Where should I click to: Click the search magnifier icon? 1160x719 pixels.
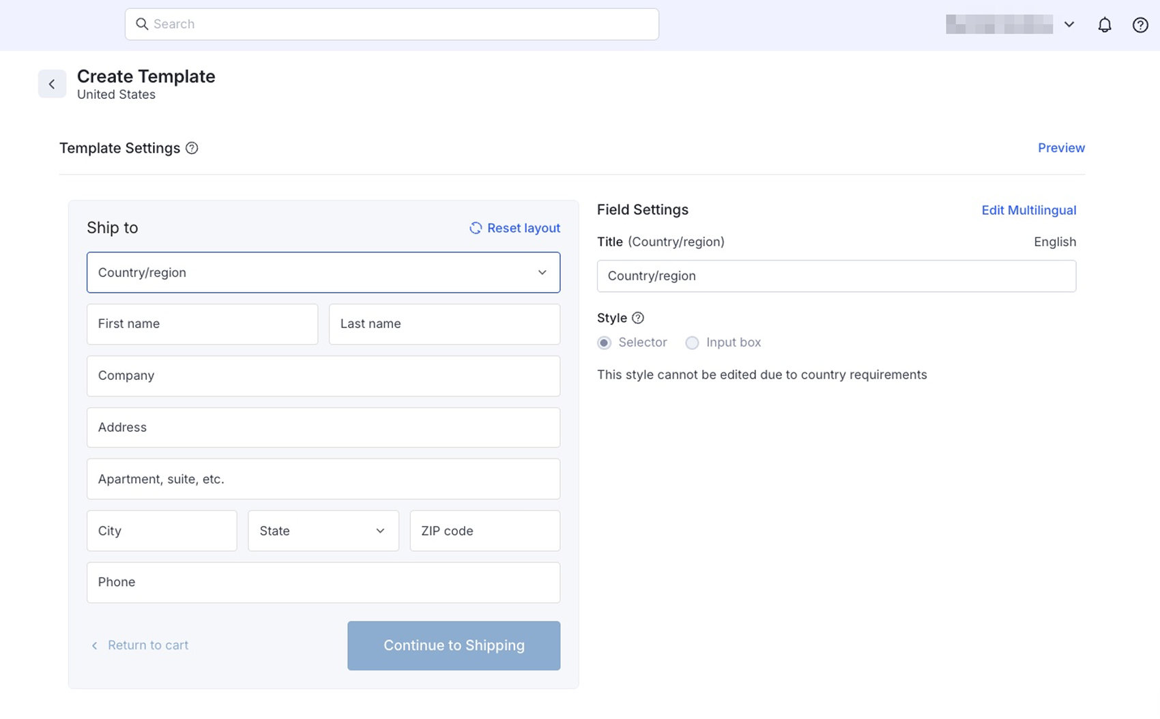[142, 24]
